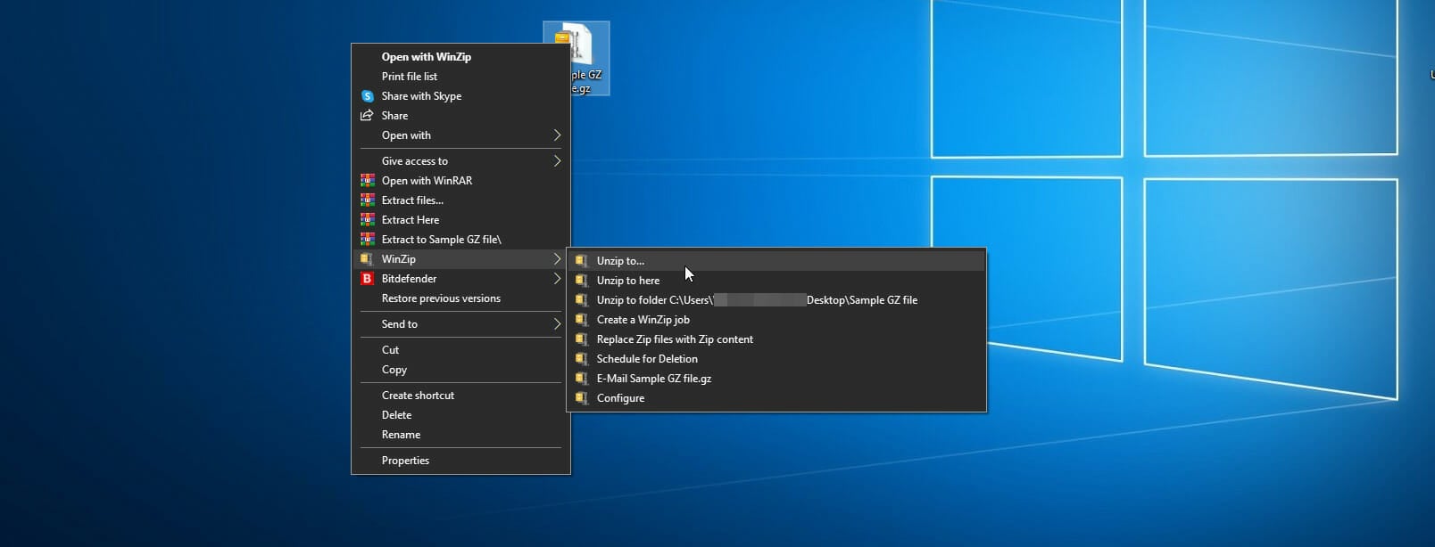Open file Properties
Screen dimensions: 1435x547
(x=460, y=461)
